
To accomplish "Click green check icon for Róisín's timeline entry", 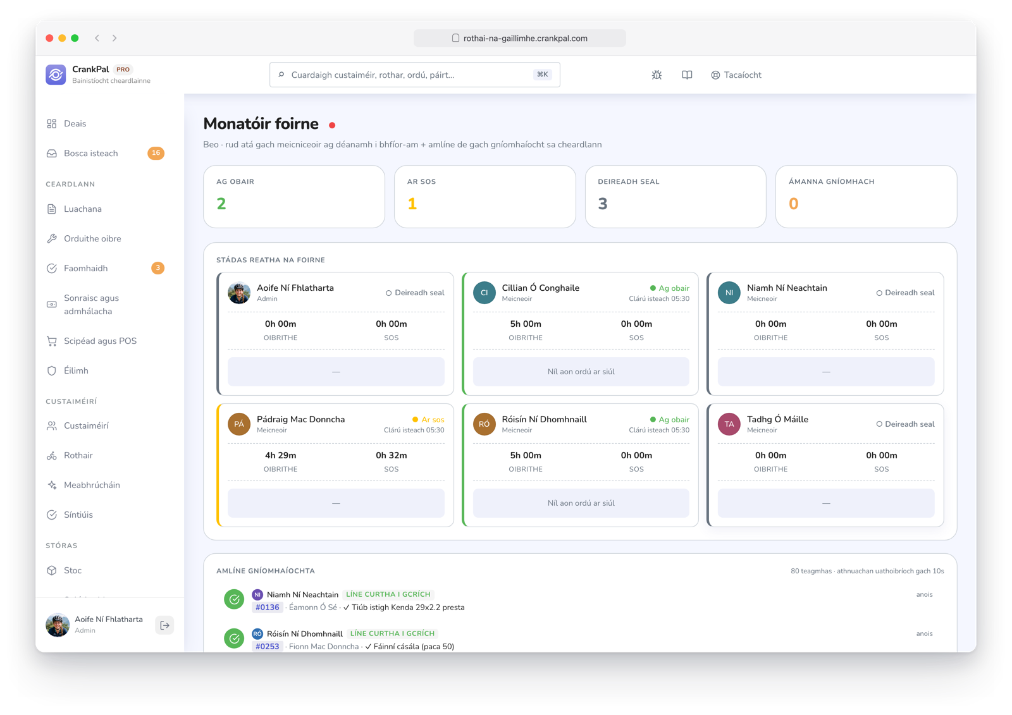I will pyautogui.click(x=234, y=639).
